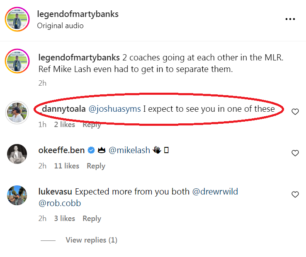Open legendofmartybanks profile picture in header

17,19
